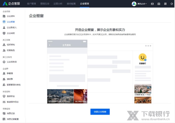Open 企业域名 sidebar entry
The width and height of the screenshot is (175, 123).
click(11, 33)
